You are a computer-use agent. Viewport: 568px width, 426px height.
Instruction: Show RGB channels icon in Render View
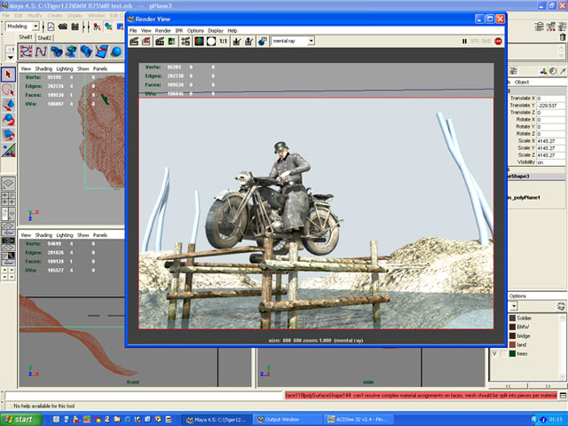tap(199, 42)
